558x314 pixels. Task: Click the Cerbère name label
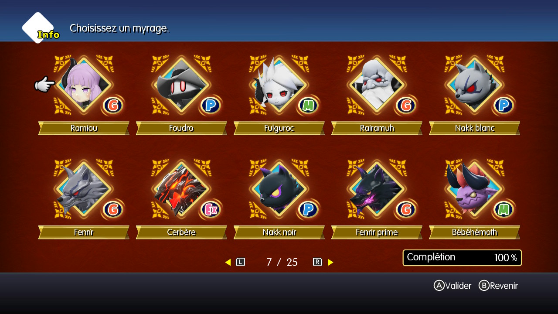pos(181,232)
